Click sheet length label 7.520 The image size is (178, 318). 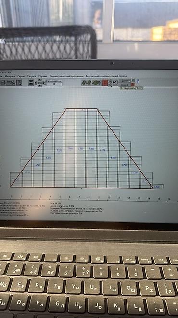59,151
